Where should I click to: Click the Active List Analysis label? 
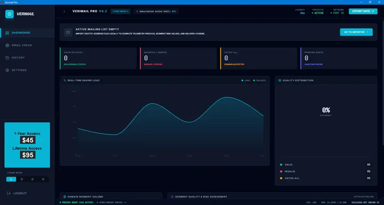click(x=364, y=197)
